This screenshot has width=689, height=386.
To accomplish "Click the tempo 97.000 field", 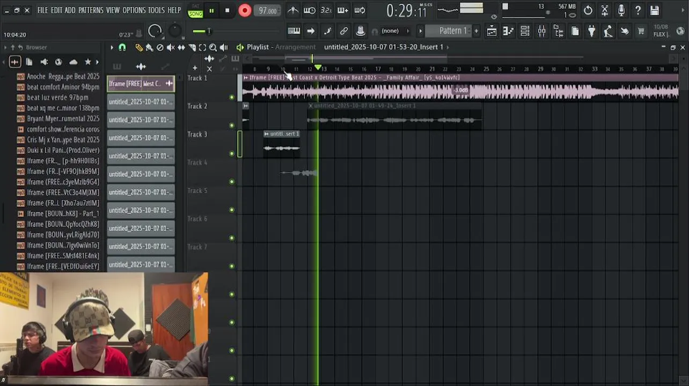I will click(267, 11).
